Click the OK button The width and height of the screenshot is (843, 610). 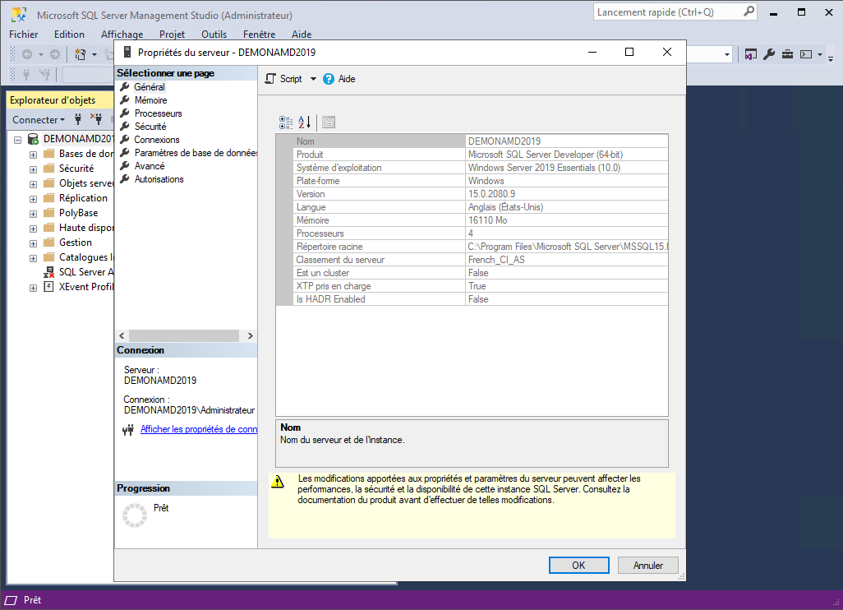[x=578, y=565]
